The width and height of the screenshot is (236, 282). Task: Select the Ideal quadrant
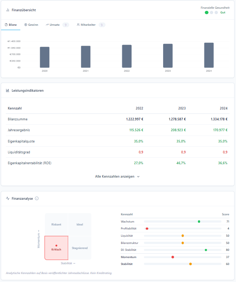[80, 224]
